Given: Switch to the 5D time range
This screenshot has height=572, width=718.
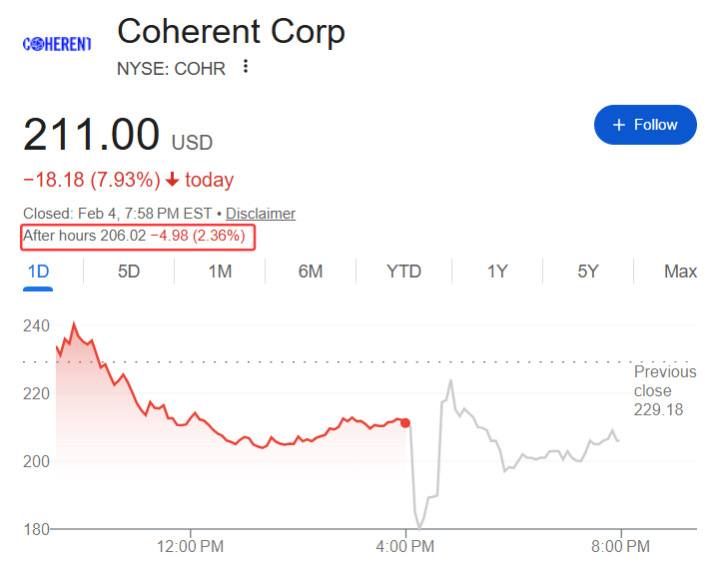Looking at the screenshot, I should [129, 272].
